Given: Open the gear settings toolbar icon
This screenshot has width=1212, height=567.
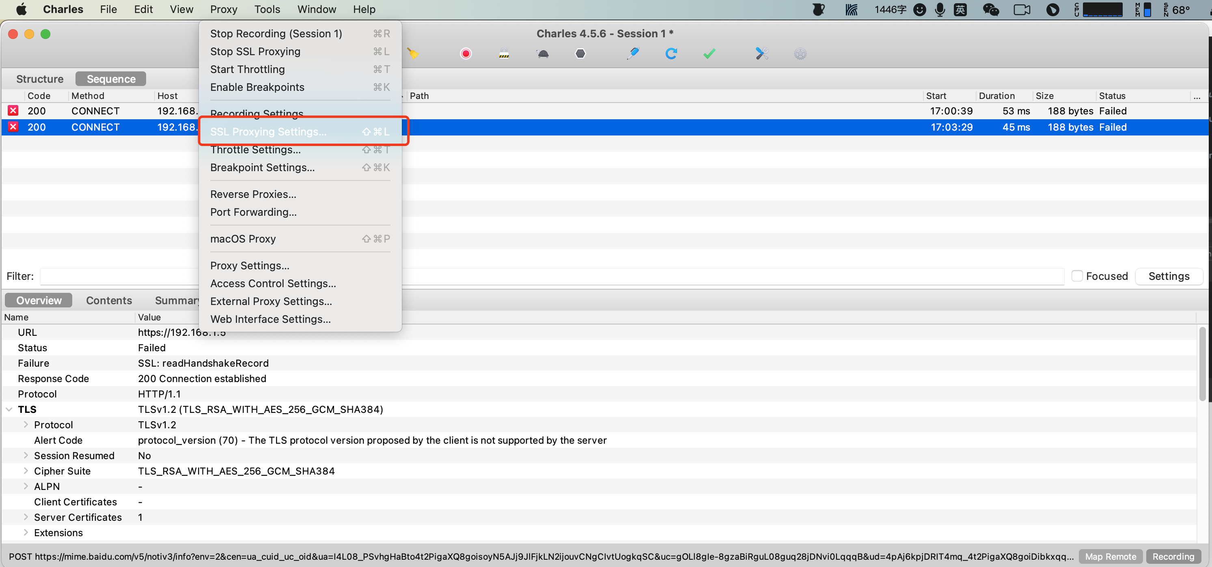Looking at the screenshot, I should [x=800, y=54].
